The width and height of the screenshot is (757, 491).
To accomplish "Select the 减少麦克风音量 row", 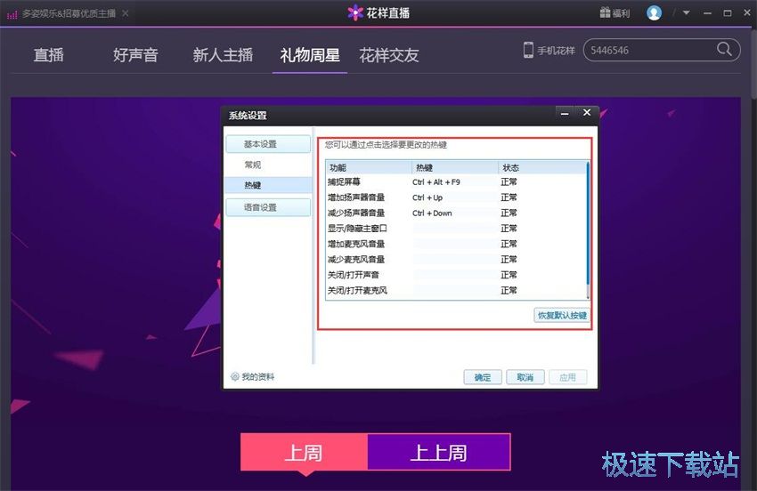I will (x=456, y=259).
